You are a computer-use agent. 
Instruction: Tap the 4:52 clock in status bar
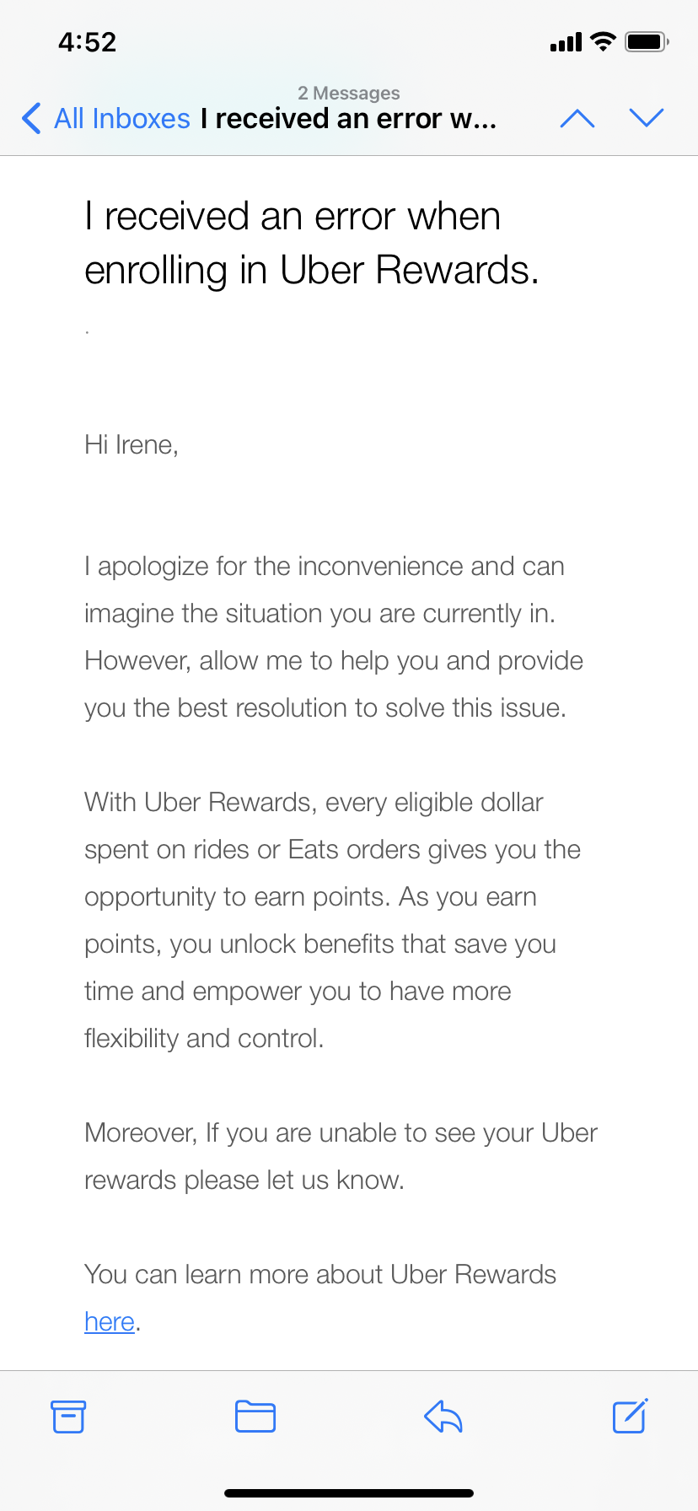88,42
